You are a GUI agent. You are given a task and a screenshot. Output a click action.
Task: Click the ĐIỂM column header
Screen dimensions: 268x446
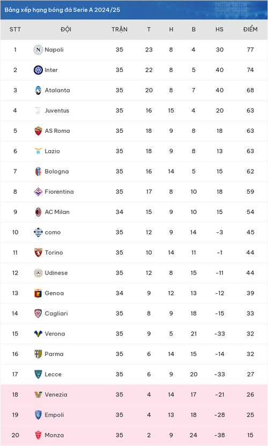click(250, 29)
